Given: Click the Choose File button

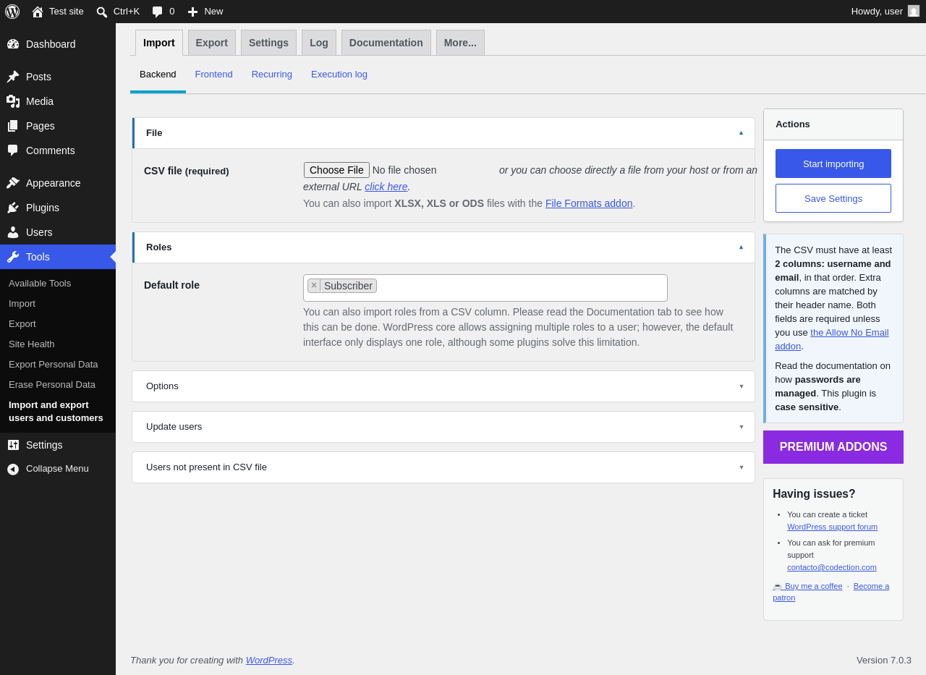Looking at the screenshot, I should coord(336,170).
